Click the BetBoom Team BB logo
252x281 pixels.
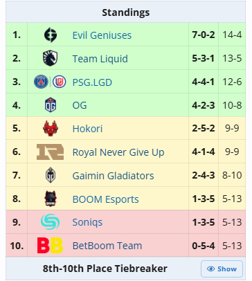pyautogui.click(x=50, y=246)
